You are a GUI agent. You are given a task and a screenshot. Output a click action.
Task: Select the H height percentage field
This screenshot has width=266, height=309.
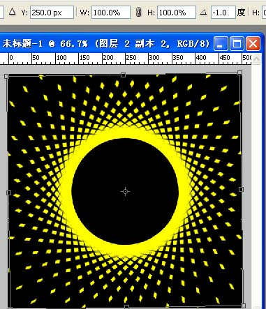point(177,13)
